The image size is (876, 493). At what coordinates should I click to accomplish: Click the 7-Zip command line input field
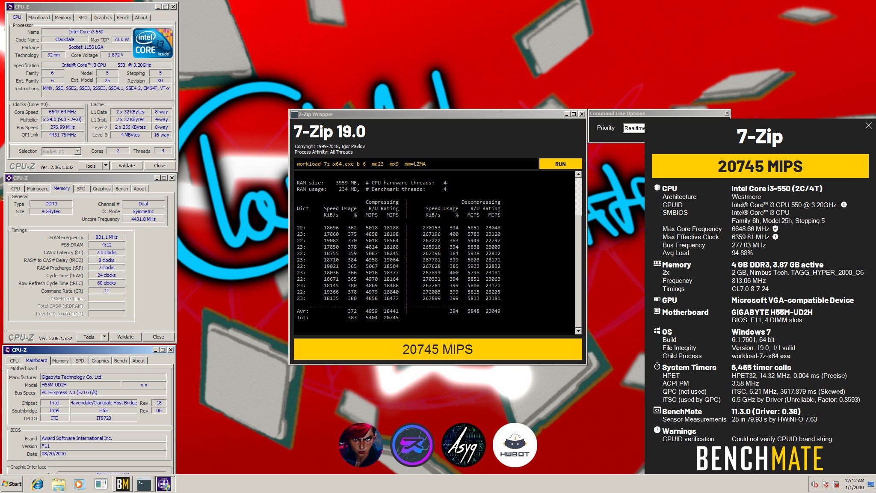click(x=415, y=164)
